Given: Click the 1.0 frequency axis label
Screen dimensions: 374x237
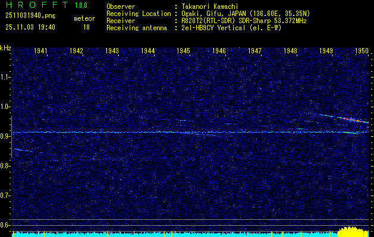Looking at the screenshot, I should coord(5,107).
